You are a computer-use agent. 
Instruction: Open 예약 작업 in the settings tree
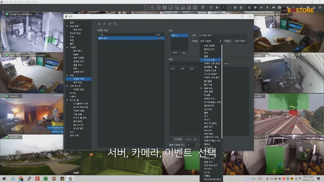tap(77, 82)
